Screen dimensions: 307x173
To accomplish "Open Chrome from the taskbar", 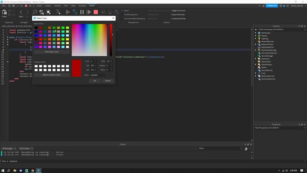I will [x=33, y=171].
